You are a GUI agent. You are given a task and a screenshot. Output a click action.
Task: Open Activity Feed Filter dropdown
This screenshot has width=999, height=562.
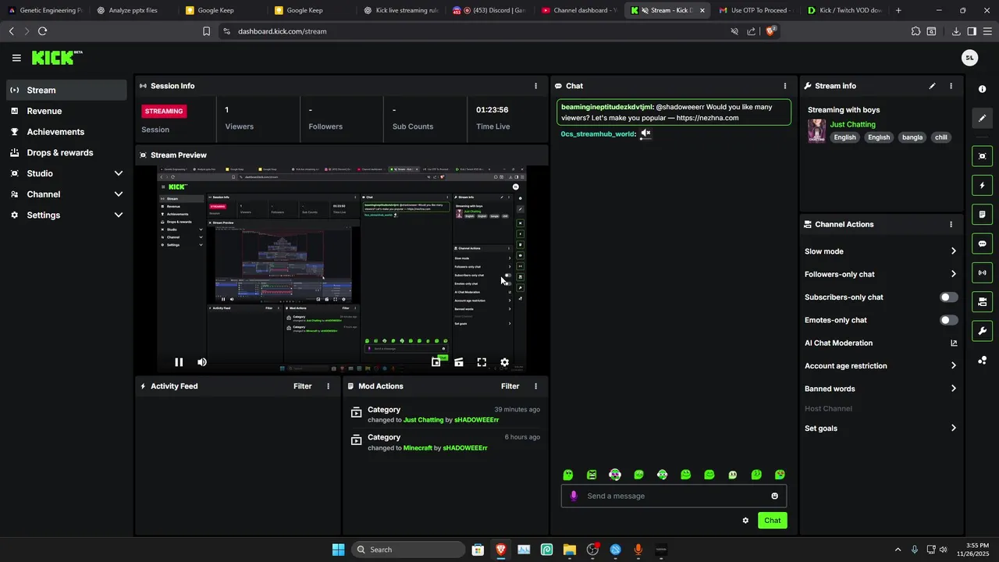coord(302,386)
